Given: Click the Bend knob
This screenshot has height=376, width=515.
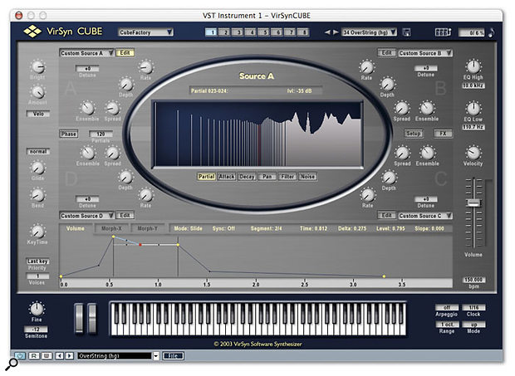Looking at the screenshot, I should coord(37,195).
